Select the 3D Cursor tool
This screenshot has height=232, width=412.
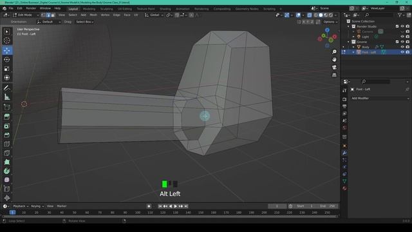(x=7, y=41)
